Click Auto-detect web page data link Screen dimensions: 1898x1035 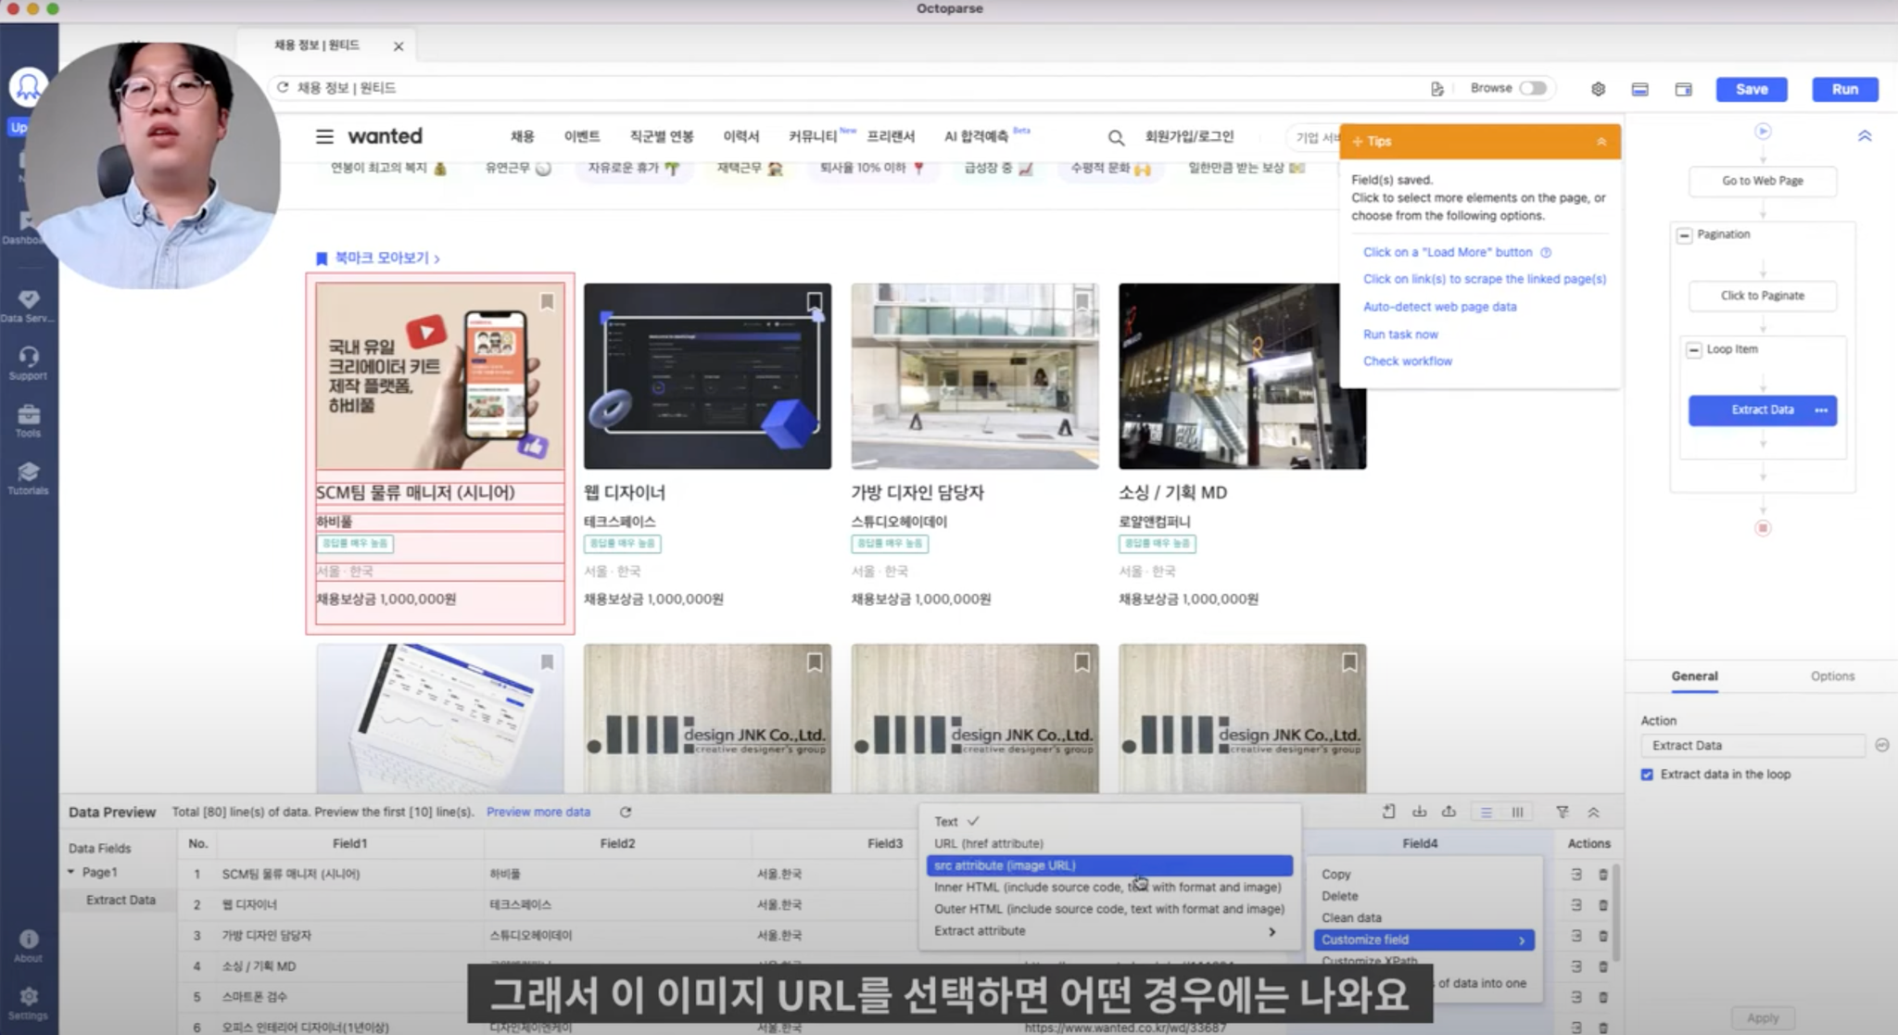point(1439,307)
